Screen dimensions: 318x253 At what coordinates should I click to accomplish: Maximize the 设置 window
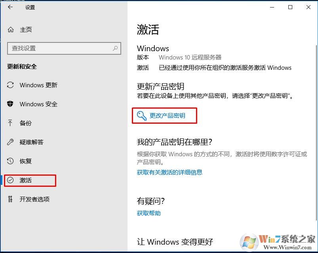tap(290, 7)
